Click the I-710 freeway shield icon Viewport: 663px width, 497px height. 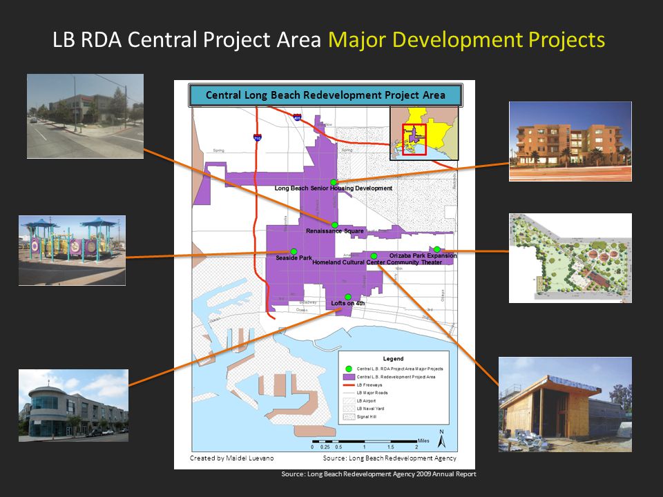[x=258, y=137]
